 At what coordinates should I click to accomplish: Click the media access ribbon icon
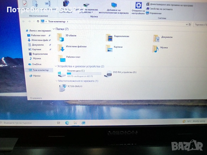pos(66,3)
